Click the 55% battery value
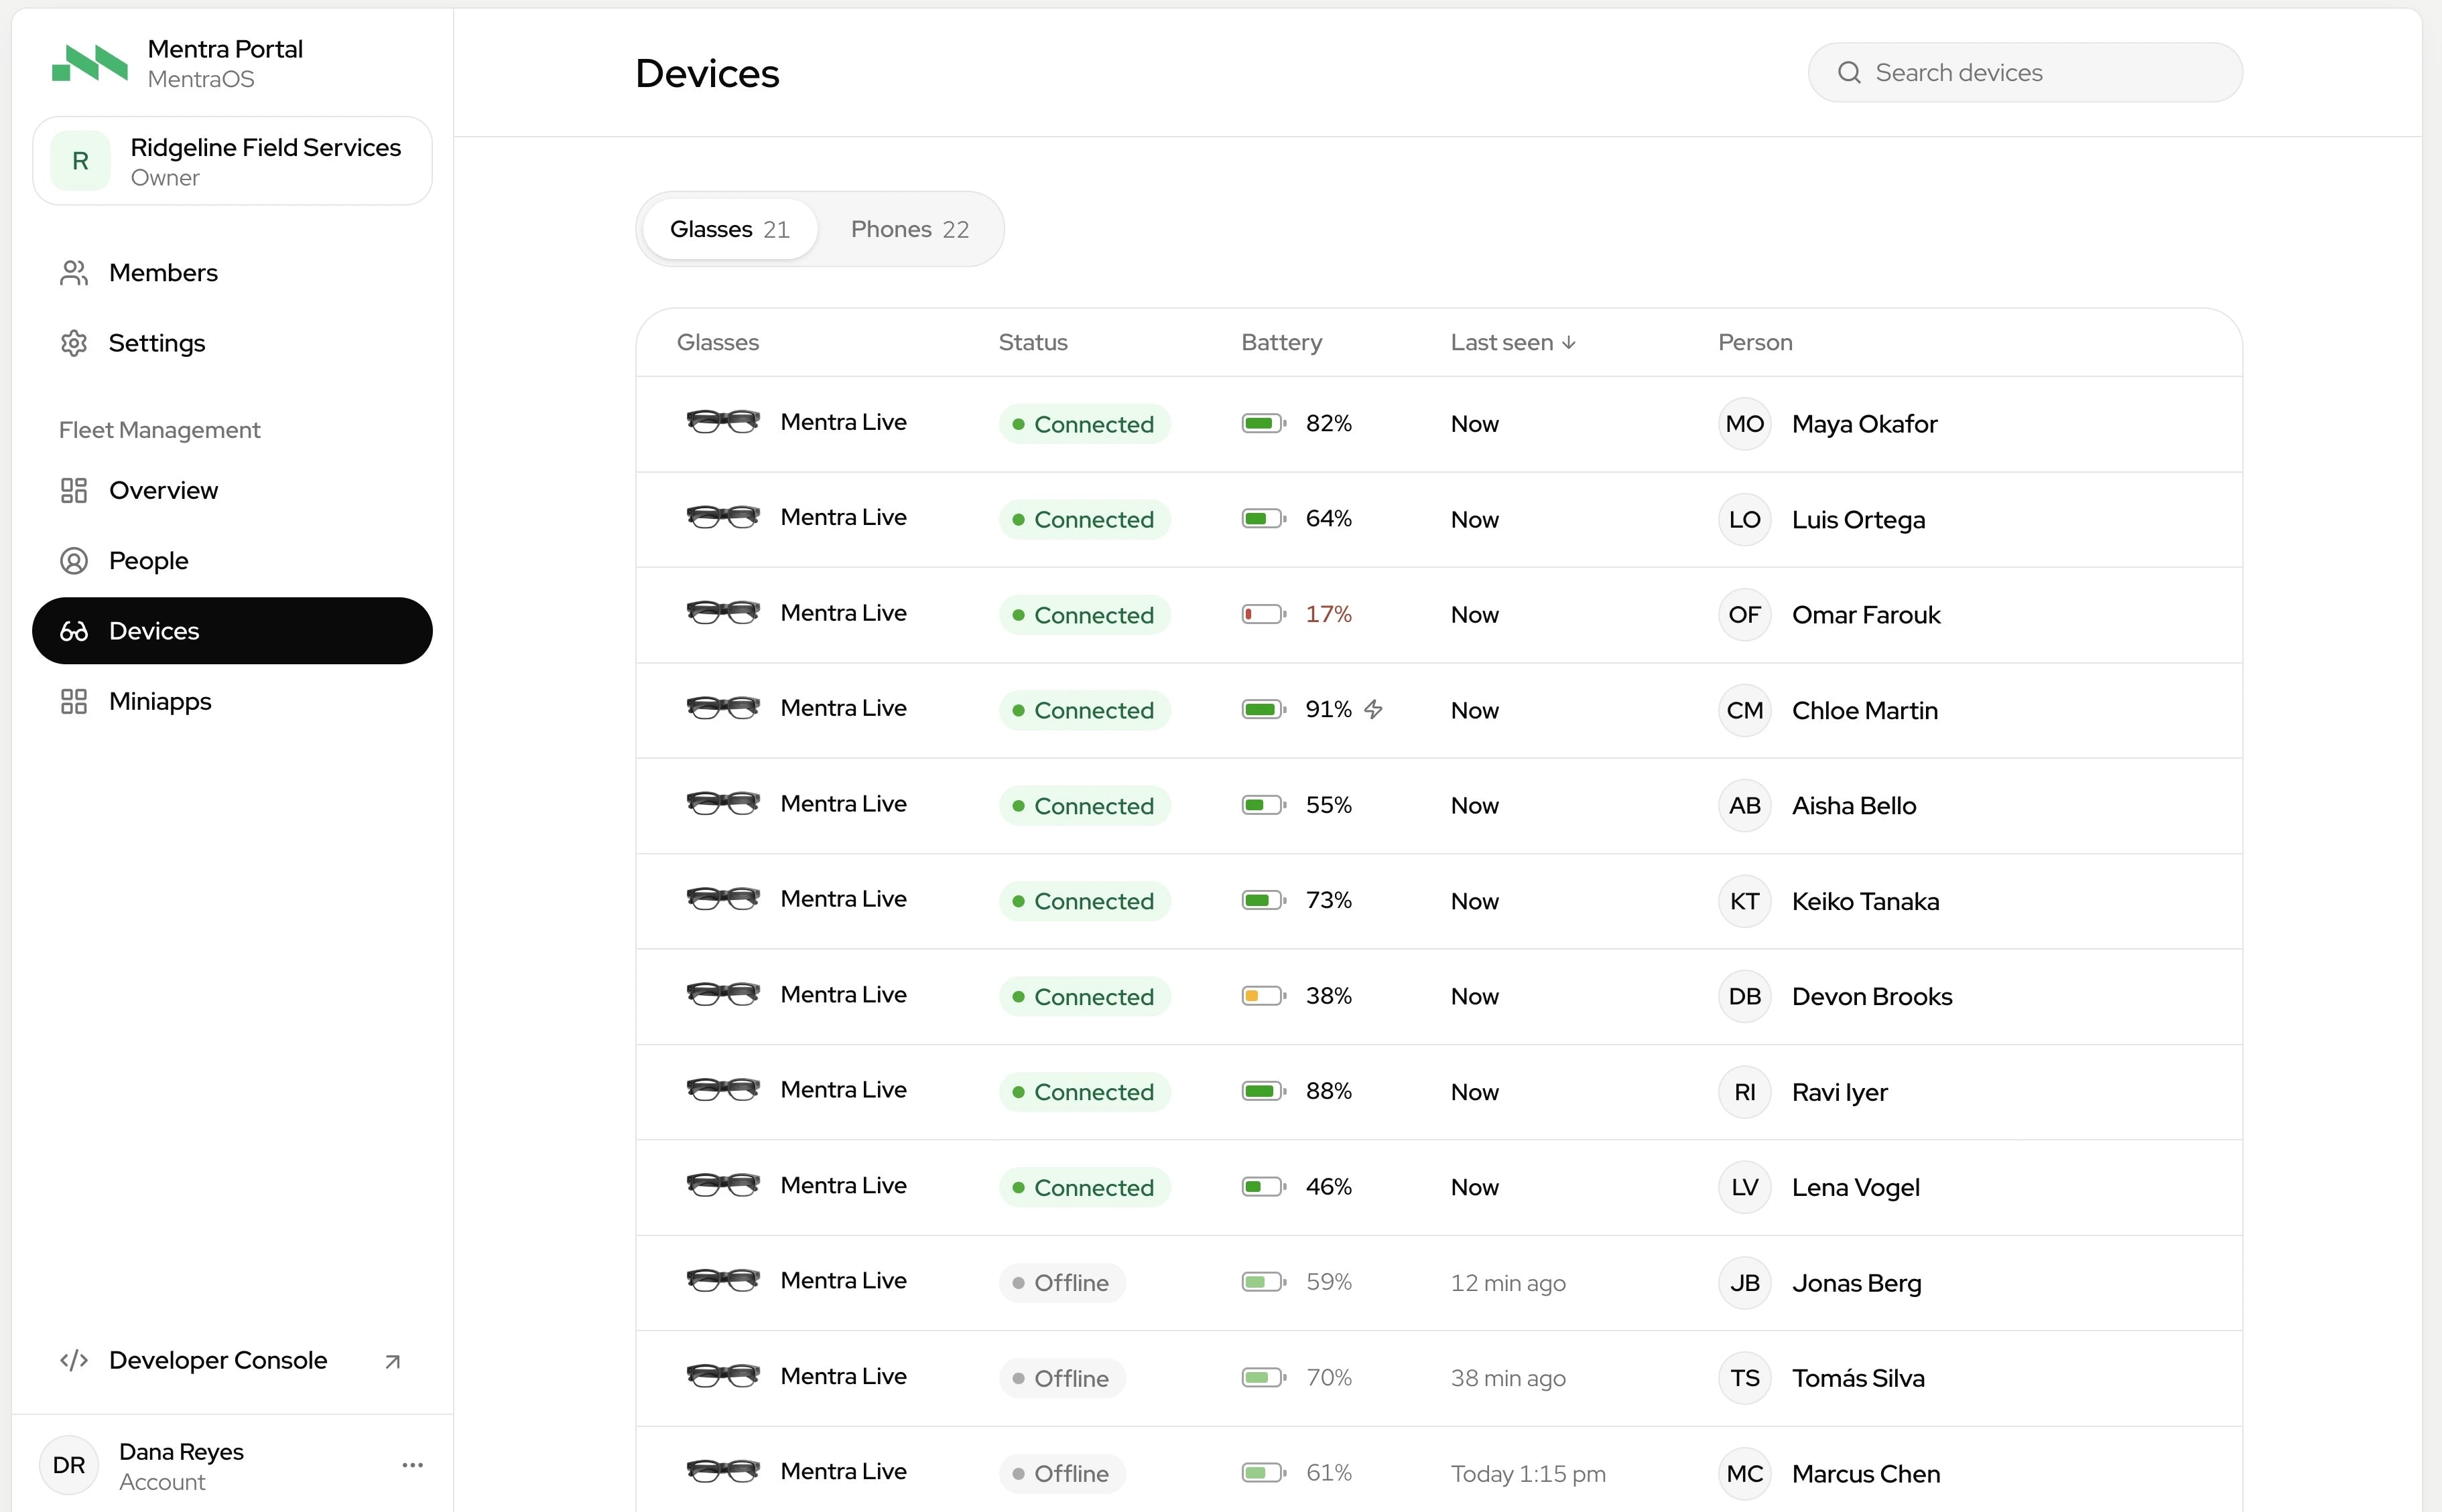Image resolution: width=2442 pixels, height=1512 pixels. point(1328,805)
